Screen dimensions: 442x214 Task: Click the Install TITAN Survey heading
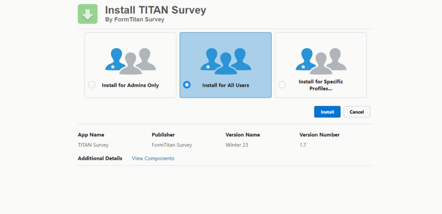point(156,10)
